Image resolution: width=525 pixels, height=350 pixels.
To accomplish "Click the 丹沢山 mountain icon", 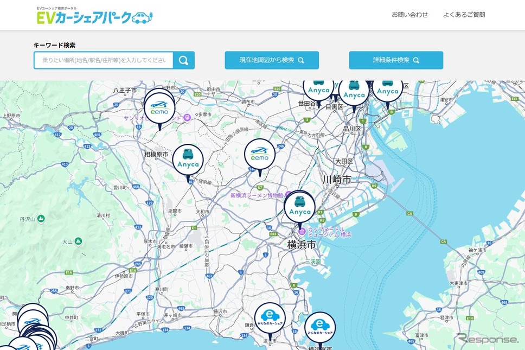I will (x=41, y=219).
